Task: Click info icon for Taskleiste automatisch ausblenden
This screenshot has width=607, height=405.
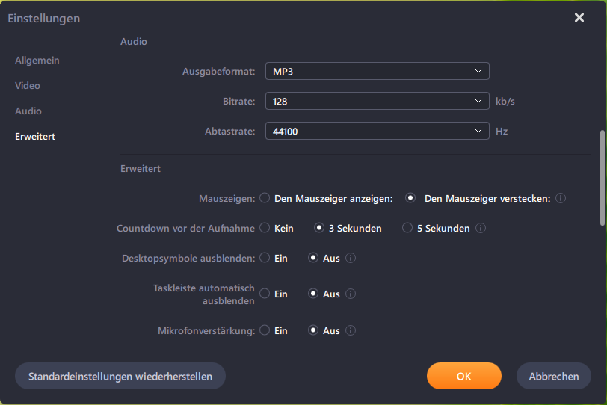Action: pyautogui.click(x=351, y=294)
